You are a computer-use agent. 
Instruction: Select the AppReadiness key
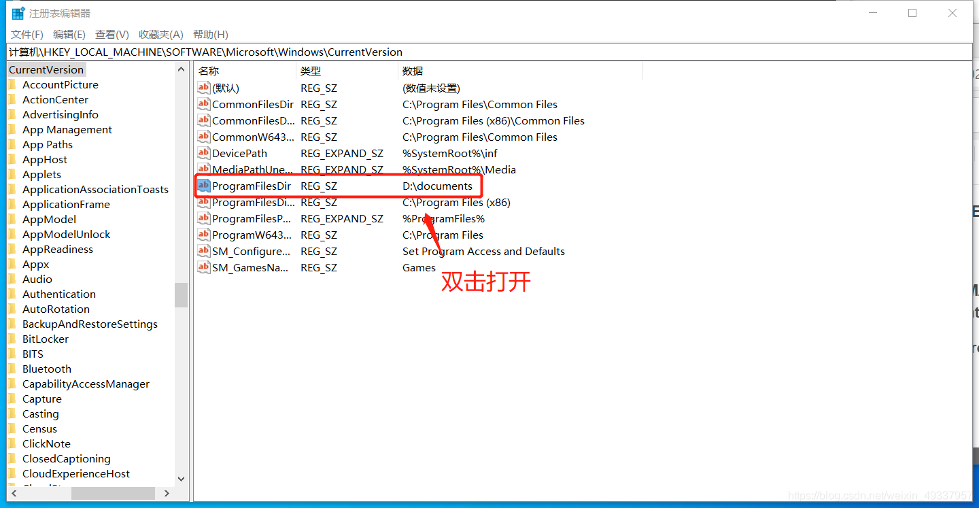58,250
